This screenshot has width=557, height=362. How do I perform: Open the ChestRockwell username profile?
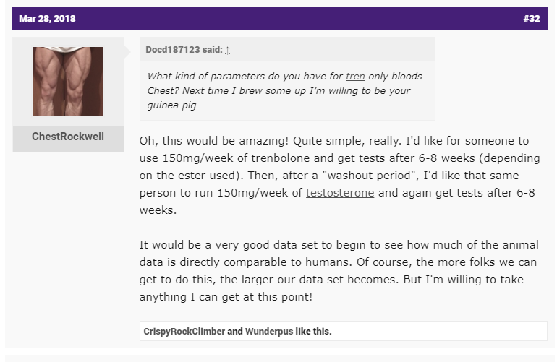pyautogui.click(x=68, y=137)
